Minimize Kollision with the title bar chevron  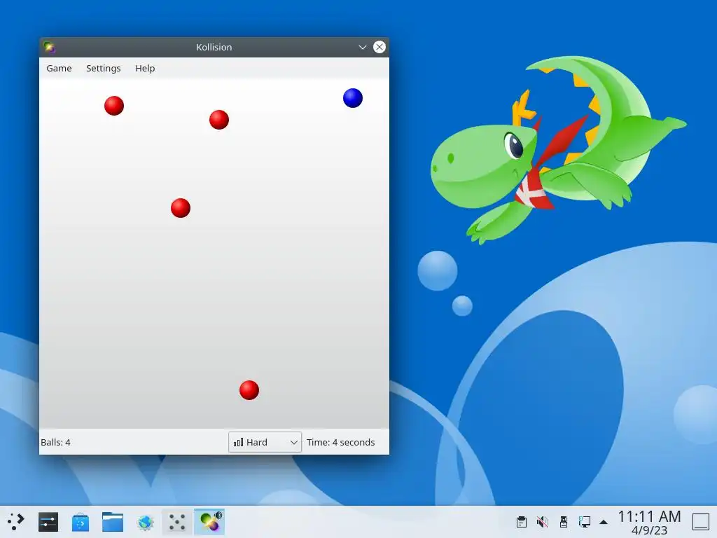point(362,47)
